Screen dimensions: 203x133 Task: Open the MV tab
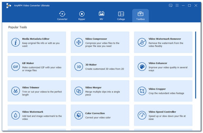click(x=101, y=16)
